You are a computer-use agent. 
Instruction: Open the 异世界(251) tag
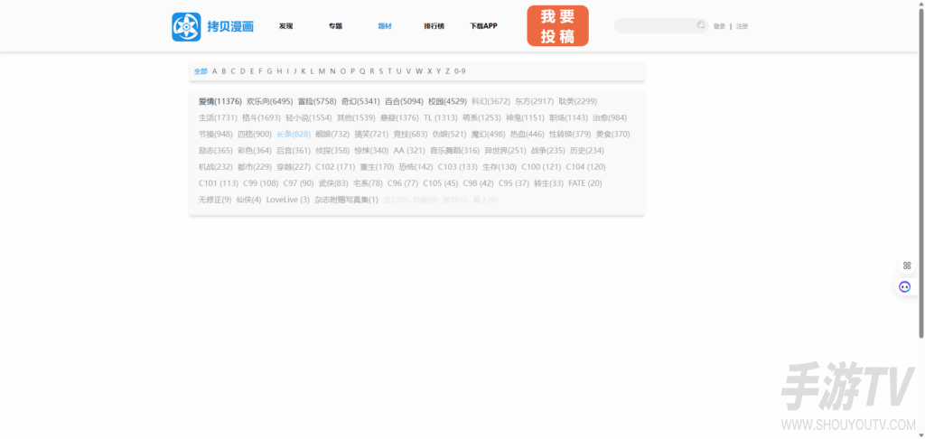tap(505, 151)
